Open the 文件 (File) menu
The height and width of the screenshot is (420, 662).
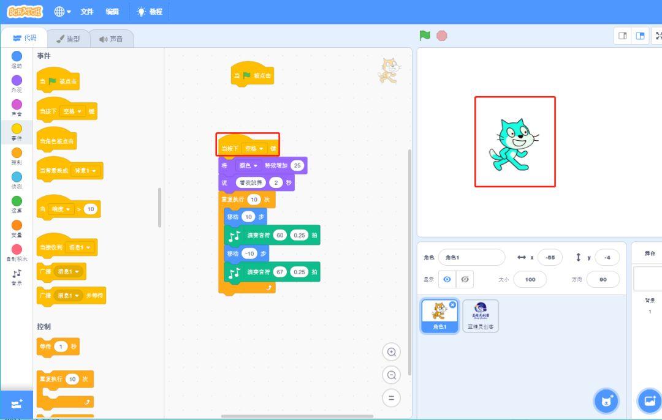[x=87, y=12]
